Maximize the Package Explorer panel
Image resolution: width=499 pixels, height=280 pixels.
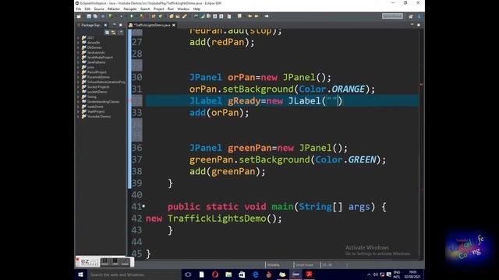point(121,25)
